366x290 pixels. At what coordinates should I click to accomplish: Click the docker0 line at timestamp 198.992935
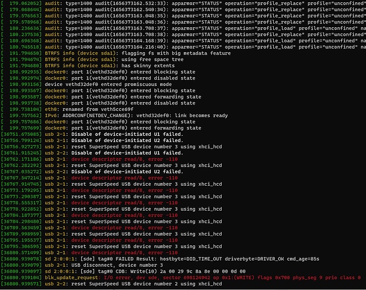[x=98, y=72]
